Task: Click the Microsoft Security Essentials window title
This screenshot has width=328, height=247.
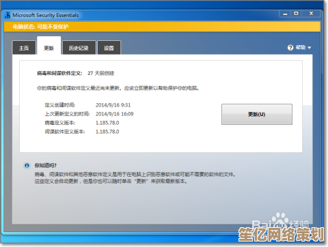Action: (x=46, y=15)
